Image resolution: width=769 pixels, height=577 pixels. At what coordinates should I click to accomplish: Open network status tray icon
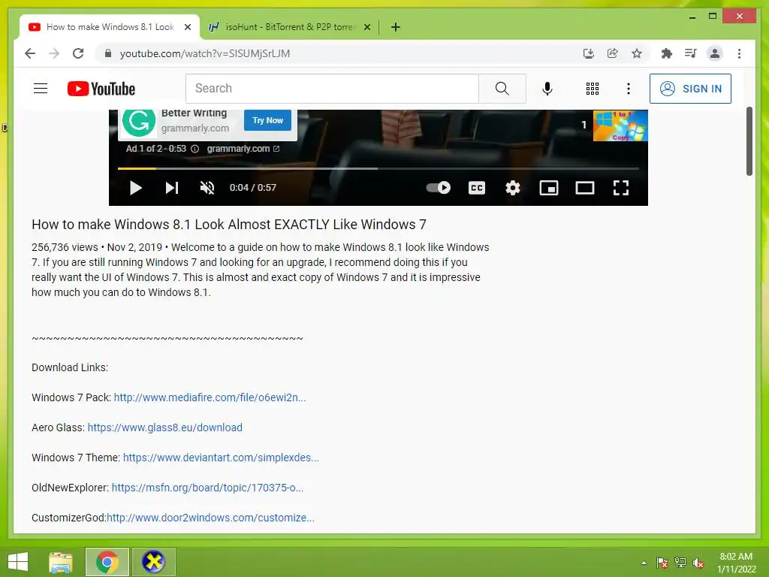680,563
